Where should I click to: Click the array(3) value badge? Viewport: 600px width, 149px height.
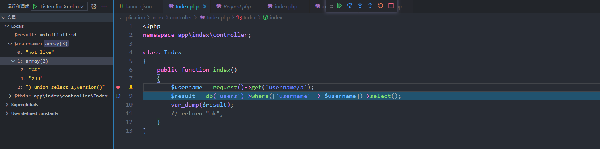[x=56, y=44]
